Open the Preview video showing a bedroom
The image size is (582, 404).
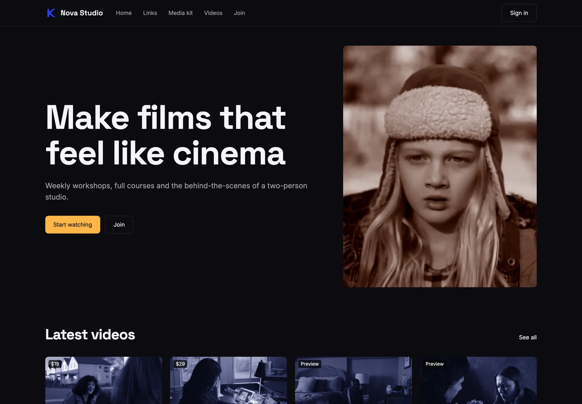353,380
